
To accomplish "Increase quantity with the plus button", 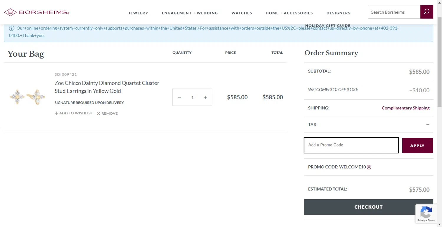I will (206, 98).
